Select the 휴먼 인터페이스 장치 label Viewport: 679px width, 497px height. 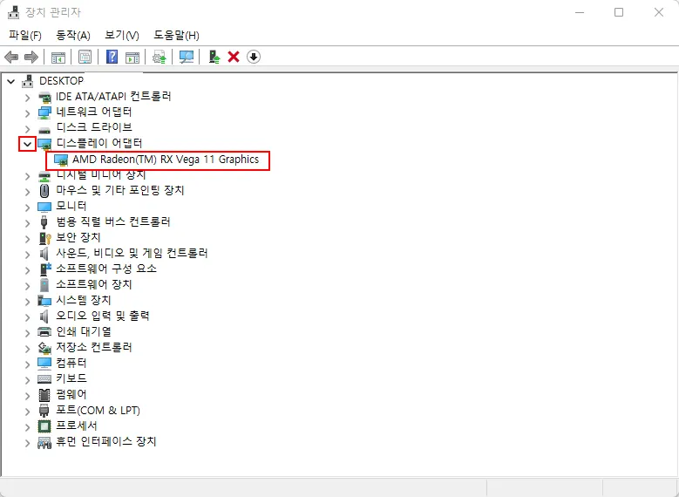click(x=106, y=442)
